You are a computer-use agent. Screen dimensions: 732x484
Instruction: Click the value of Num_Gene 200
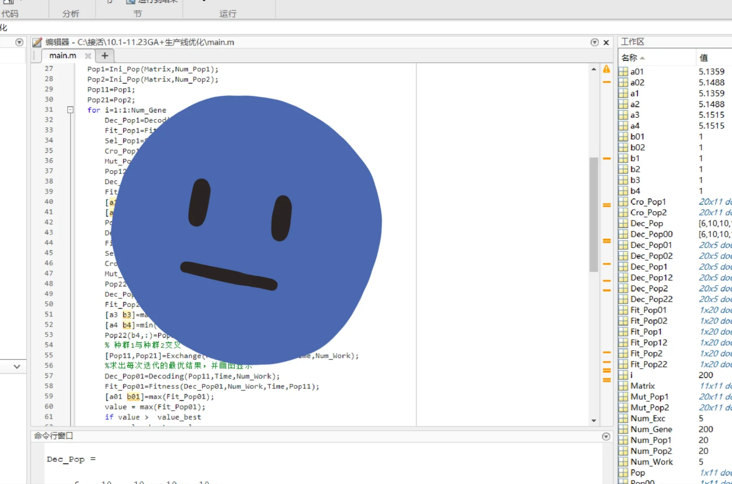click(706, 429)
